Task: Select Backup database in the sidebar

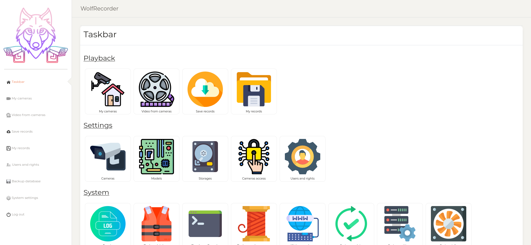Action: pos(26,181)
